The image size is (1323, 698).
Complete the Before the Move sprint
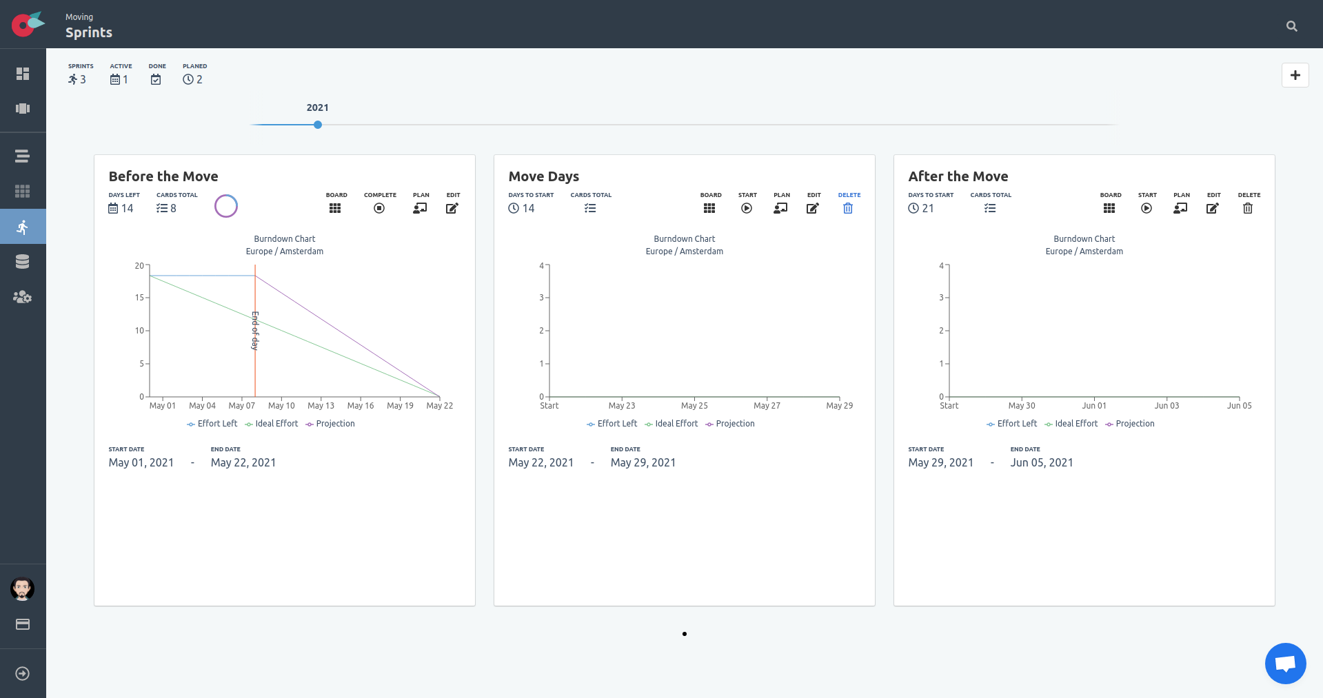coord(380,204)
